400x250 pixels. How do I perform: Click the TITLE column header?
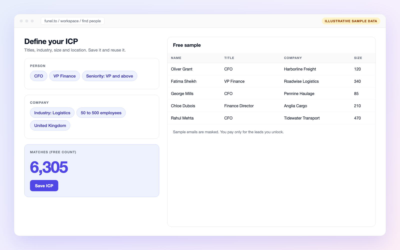pyautogui.click(x=229, y=58)
